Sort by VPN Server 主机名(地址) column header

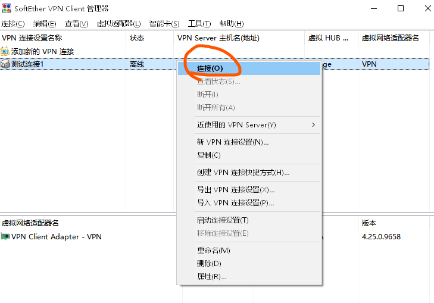tap(239, 38)
